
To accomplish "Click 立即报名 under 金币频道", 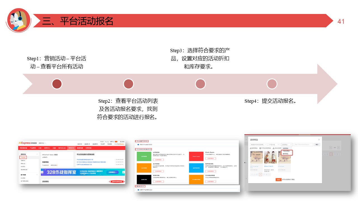I will [159, 171].
